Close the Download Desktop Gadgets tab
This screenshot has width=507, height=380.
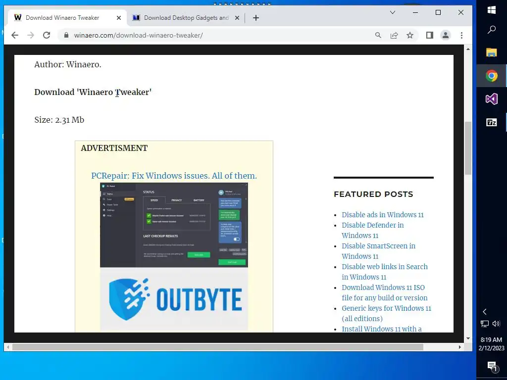pos(237,18)
